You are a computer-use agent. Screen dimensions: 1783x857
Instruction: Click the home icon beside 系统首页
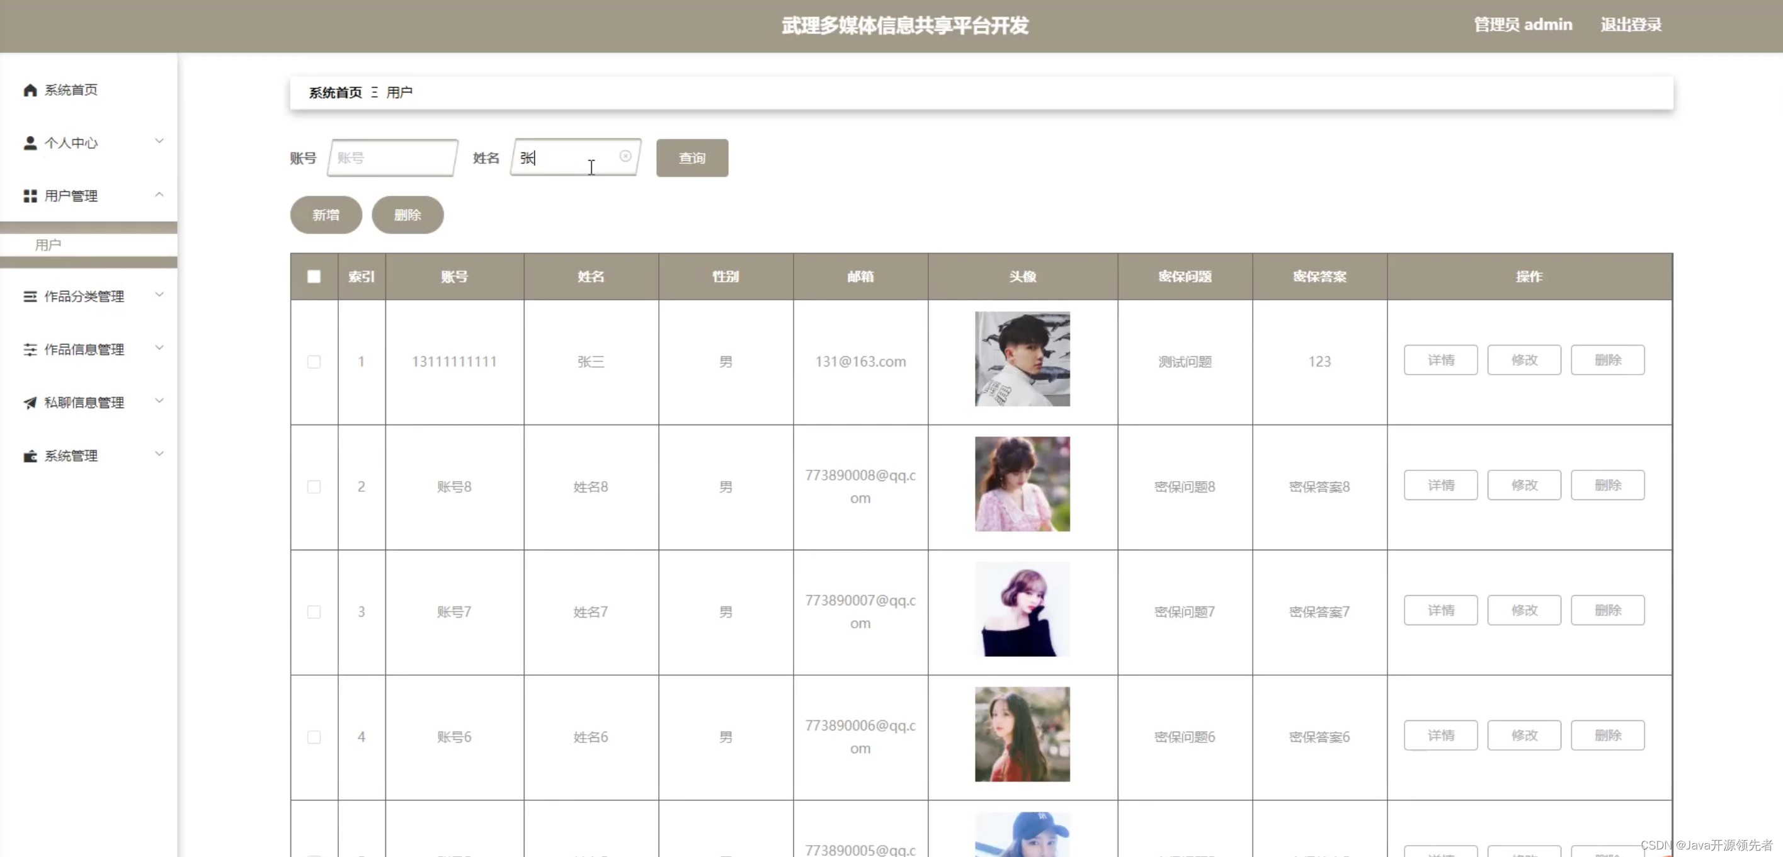[x=30, y=90]
